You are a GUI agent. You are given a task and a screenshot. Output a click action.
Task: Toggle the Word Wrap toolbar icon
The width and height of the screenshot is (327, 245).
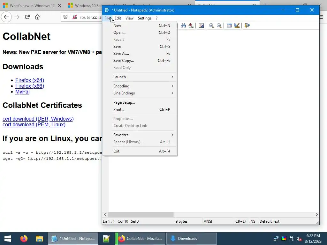coord(201,26)
